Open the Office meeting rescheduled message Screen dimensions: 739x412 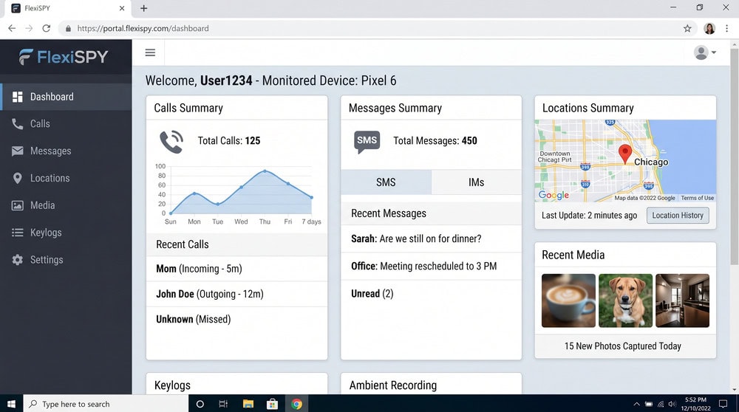point(431,266)
